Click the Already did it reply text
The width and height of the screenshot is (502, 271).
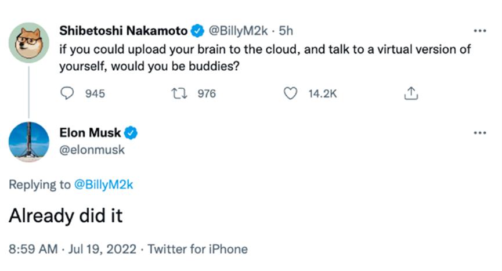[66, 215]
